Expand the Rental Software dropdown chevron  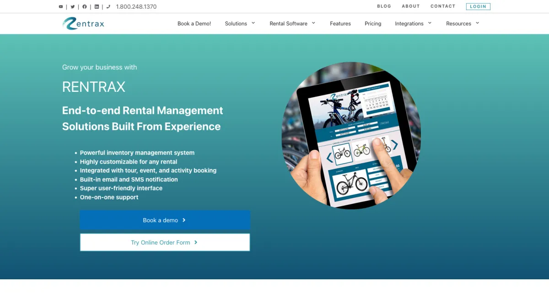tap(313, 23)
